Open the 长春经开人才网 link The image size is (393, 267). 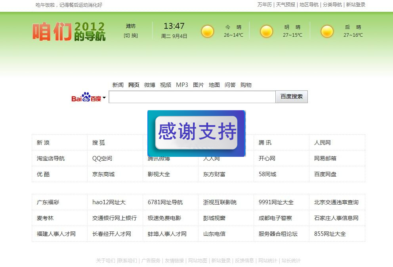coord(112,234)
